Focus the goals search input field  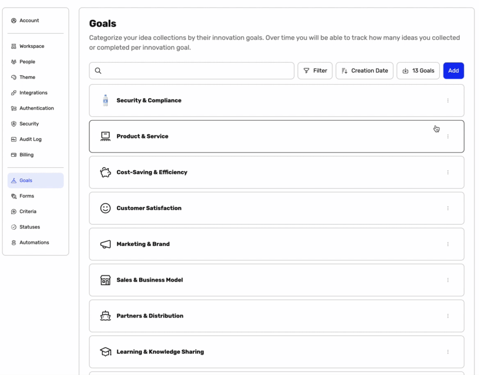[192, 71]
